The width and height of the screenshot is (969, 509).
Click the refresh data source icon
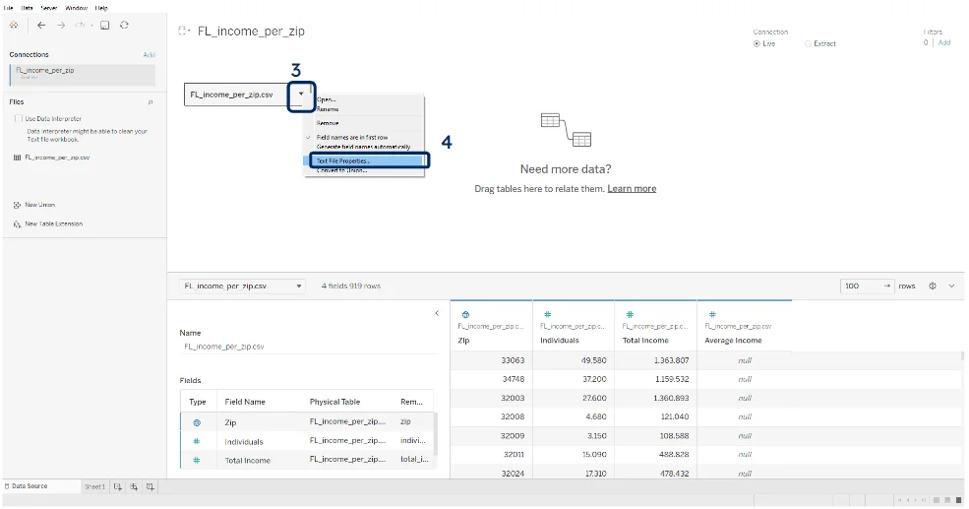point(124,25)
